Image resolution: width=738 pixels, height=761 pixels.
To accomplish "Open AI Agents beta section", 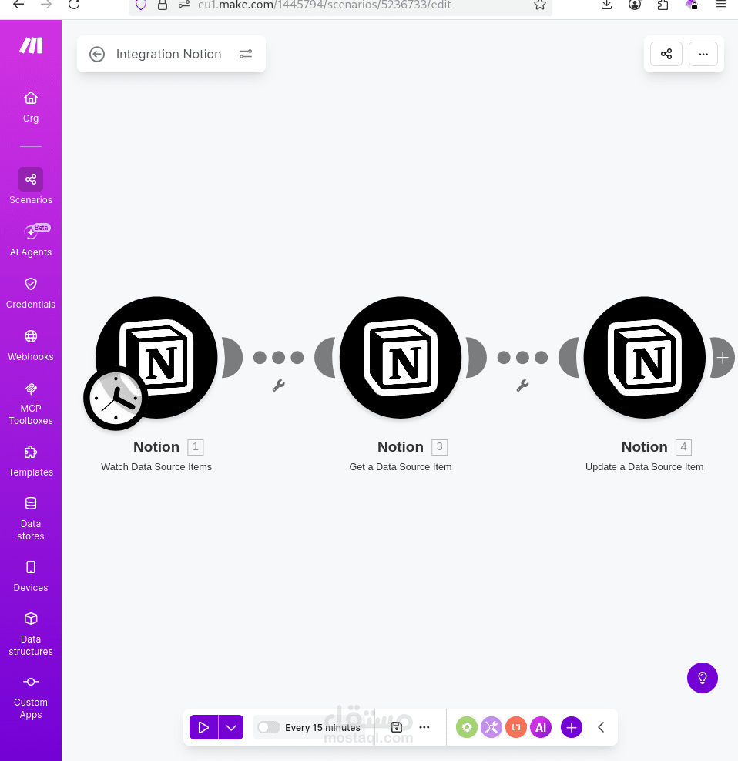I will click(x=31, y=240).
